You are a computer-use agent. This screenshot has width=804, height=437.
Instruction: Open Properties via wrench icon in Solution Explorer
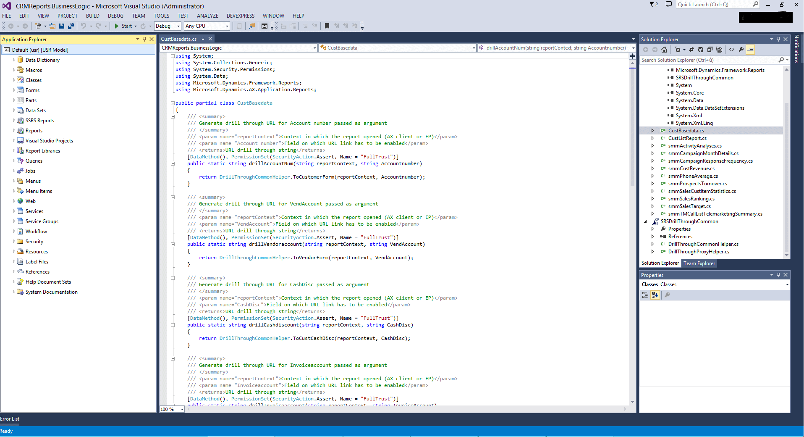click(741, 50)
